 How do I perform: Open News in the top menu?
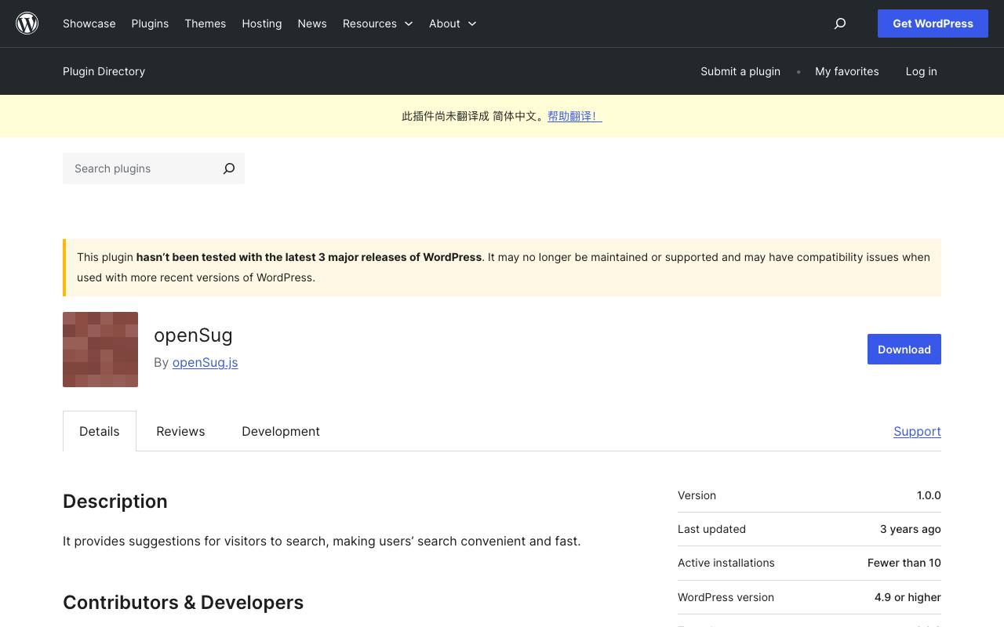coord(312,24)
